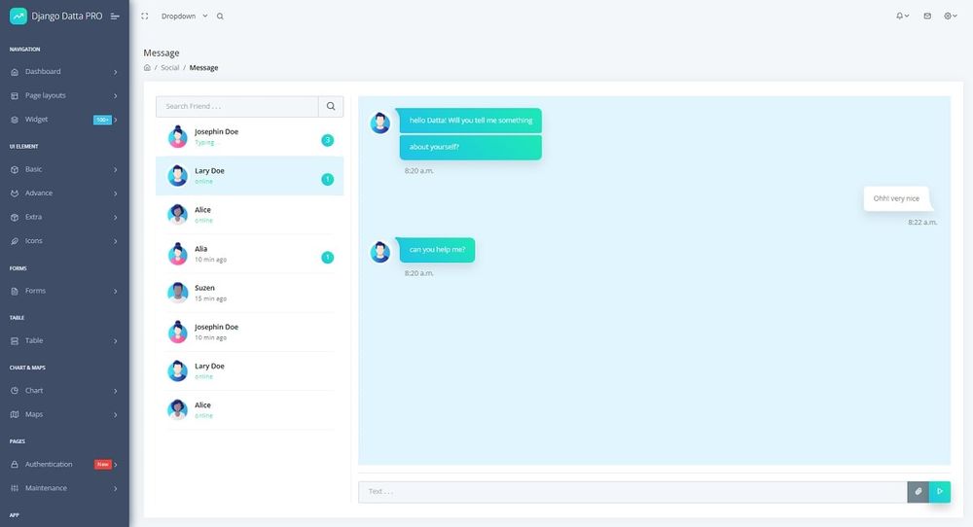Click the message Text input field

tap(632, 492)
